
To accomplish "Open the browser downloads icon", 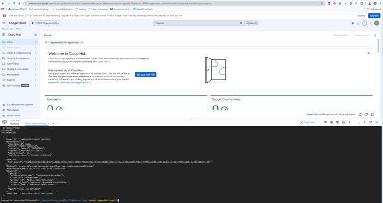I will click(x=370, y=3).
